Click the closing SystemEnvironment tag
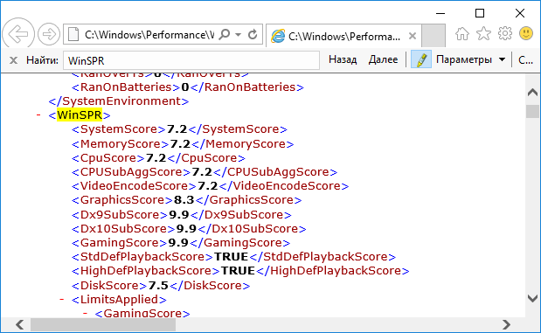 [x=119, y=101]
